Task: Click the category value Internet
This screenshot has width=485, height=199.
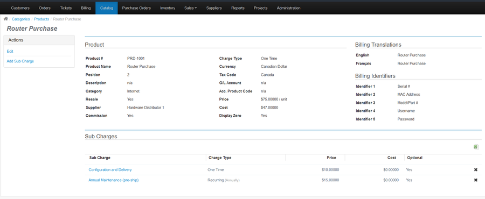Action: point(133,91)
